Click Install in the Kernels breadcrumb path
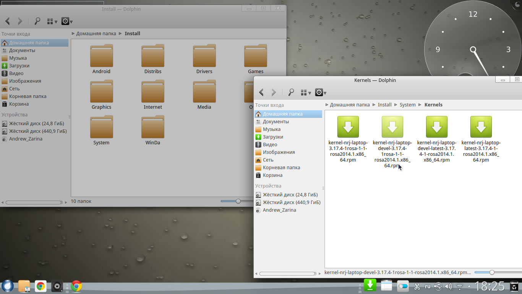 [384, 105]
